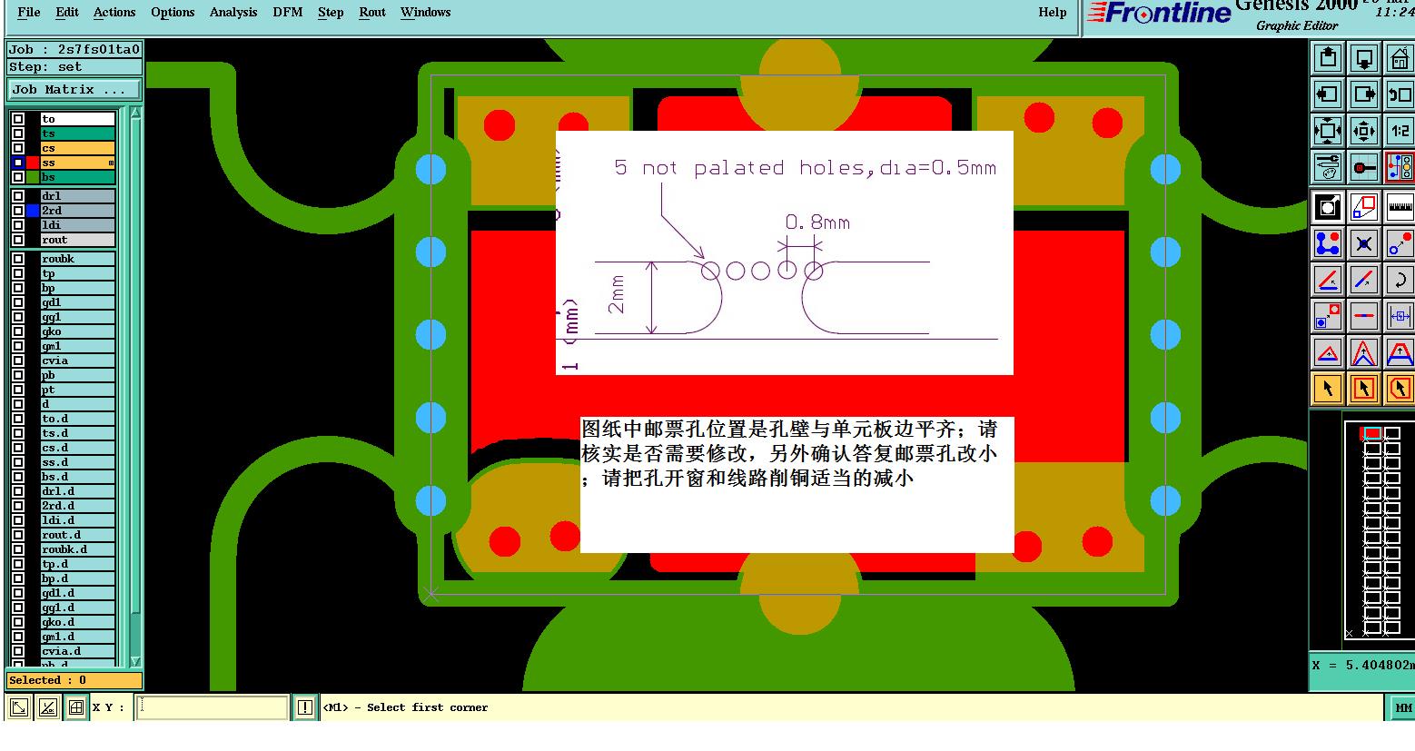Click the zoom in expand icon
The width and height of the screenshot is (1415, 751).
pyautogui.click(x=1328, y=131)
